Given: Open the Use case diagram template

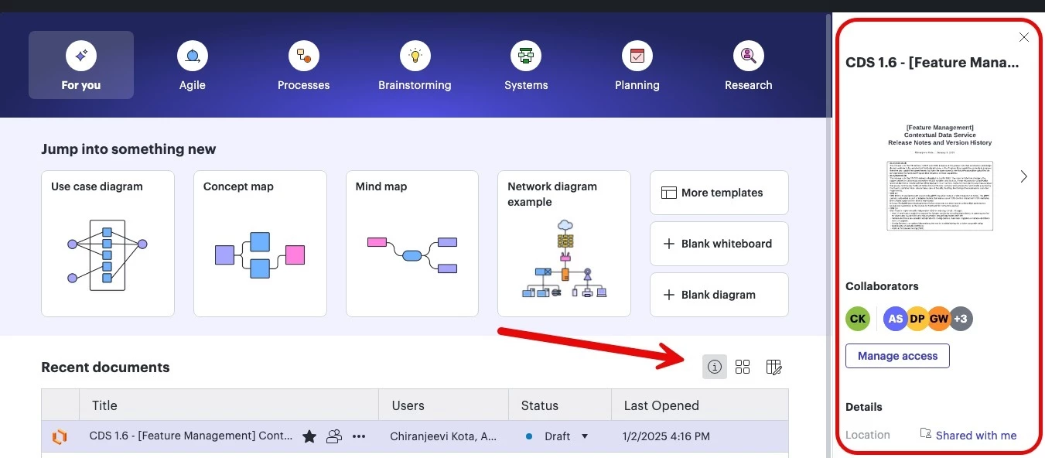Looking at the screenshot, I should (x=108, y=244).
